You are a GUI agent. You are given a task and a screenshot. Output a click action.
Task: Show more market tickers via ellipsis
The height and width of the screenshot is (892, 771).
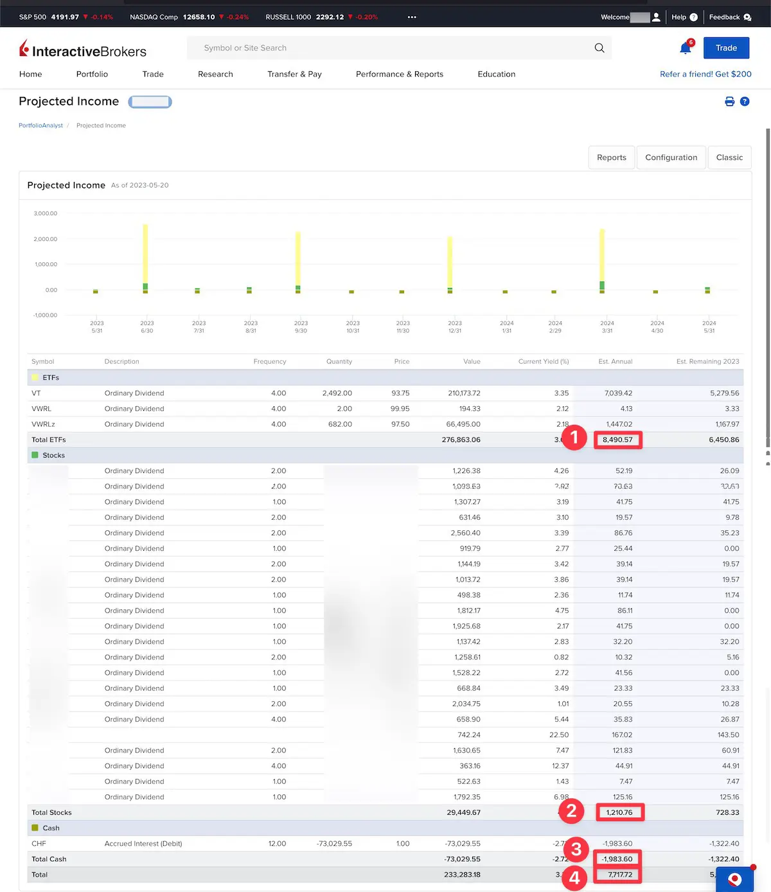[412, 17]
